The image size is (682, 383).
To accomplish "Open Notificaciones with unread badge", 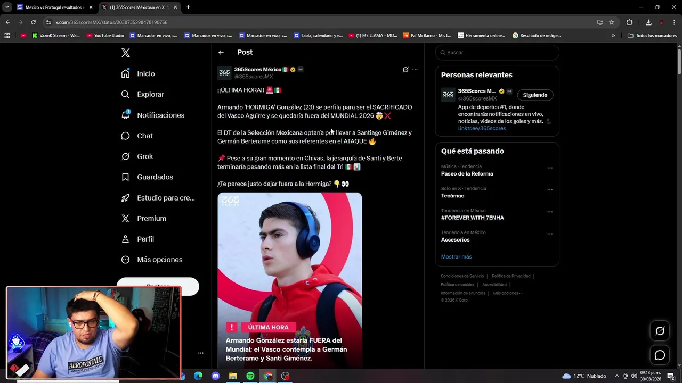I will 152,115.
